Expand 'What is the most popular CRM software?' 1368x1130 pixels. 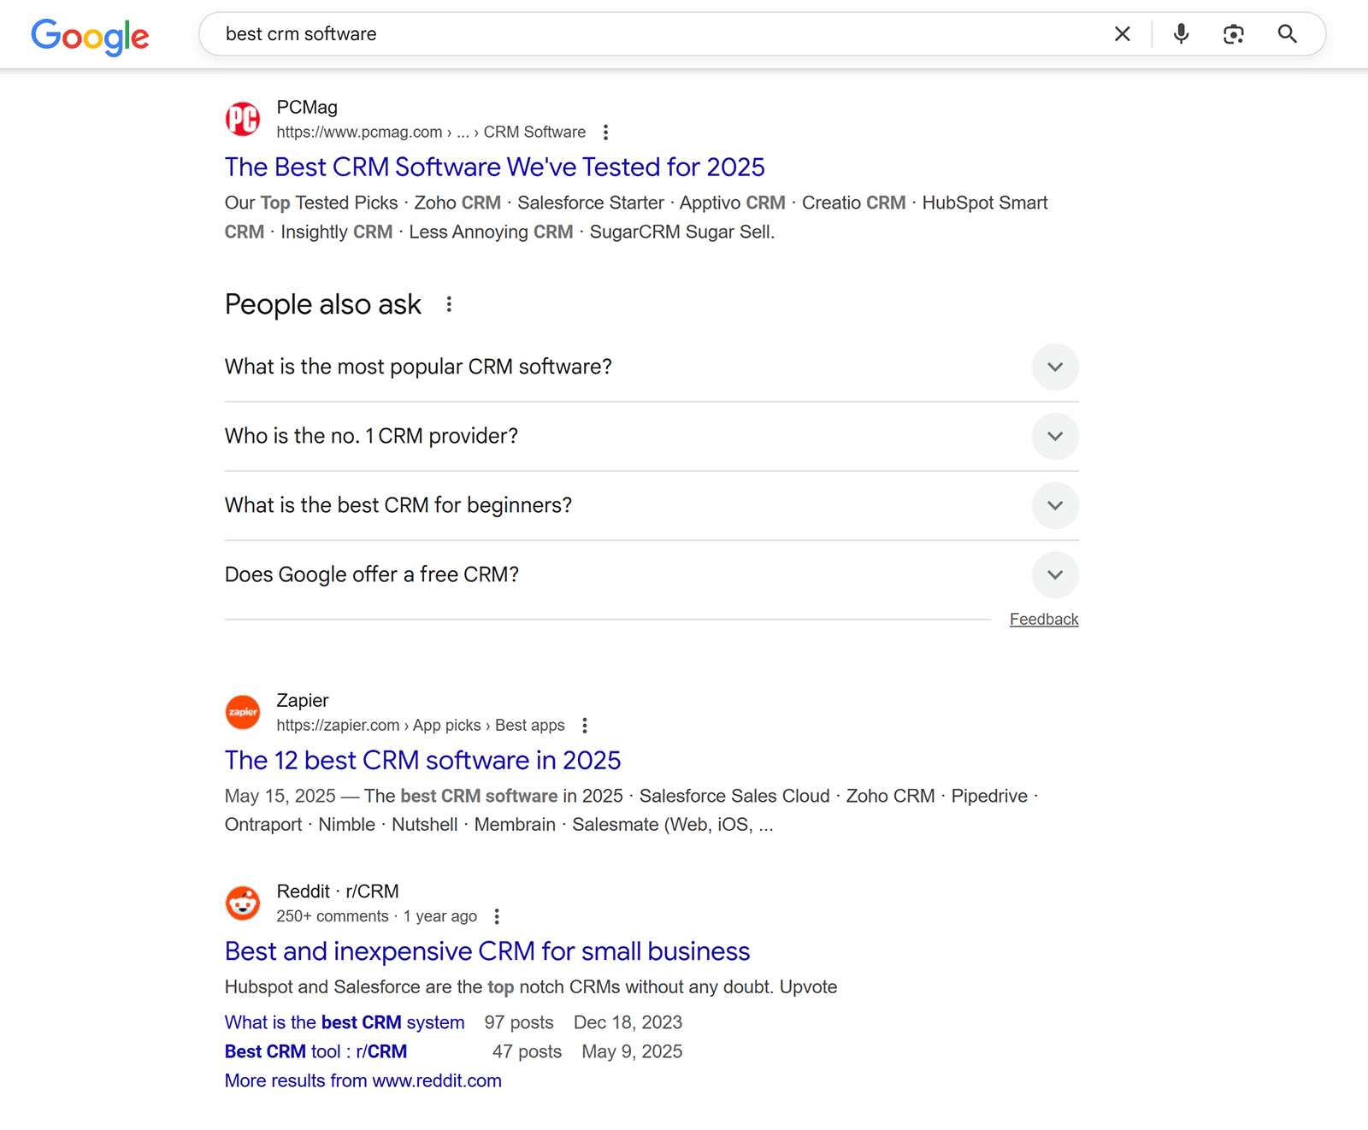coord(1055,367)
